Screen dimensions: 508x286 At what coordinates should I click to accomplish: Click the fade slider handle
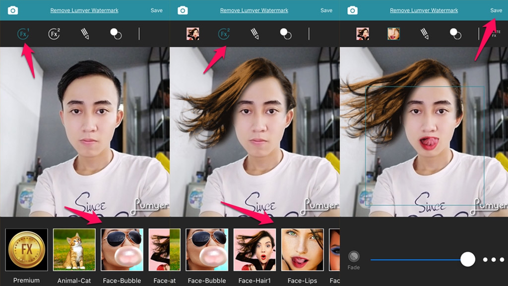point(467,259)
